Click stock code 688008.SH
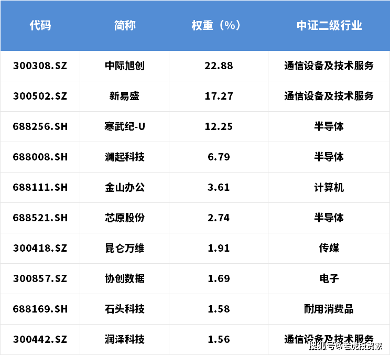The image size is (390, 355). point(40,157)
